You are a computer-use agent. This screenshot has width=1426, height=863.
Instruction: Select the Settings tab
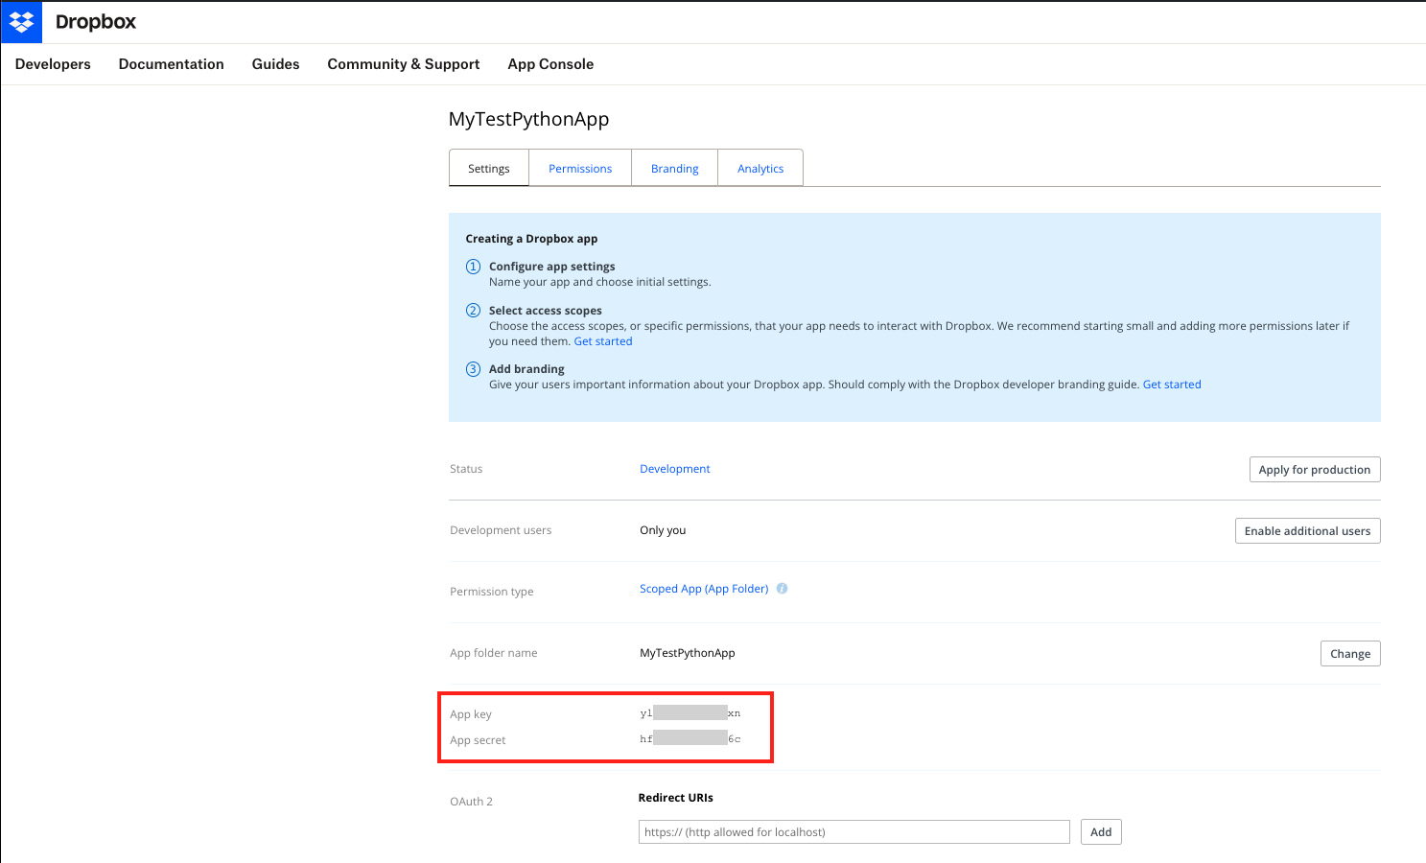(x=489, y=168)
